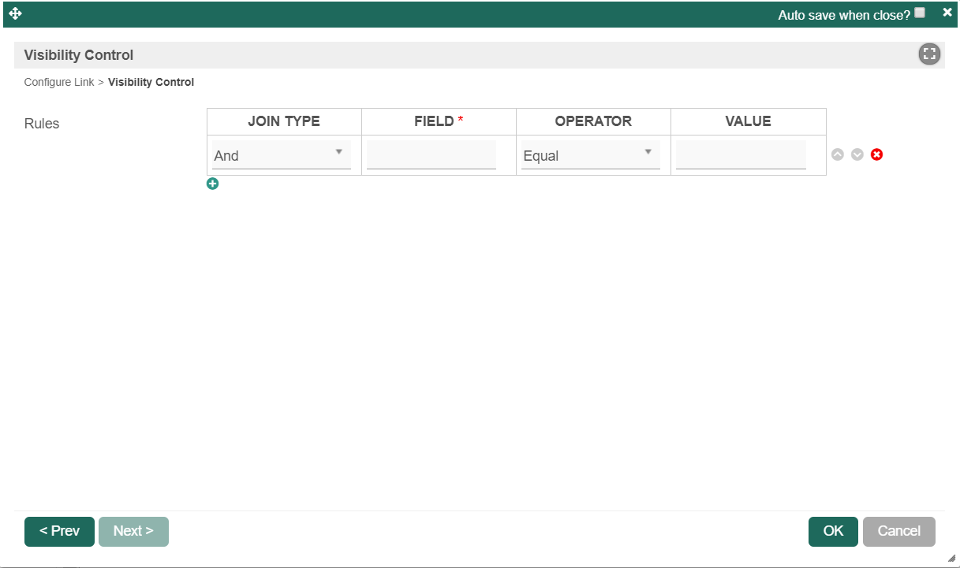Image resolution: width=960 pixels, height=568 pixels.
Task: Focus the Value text field
Action: 741,155
